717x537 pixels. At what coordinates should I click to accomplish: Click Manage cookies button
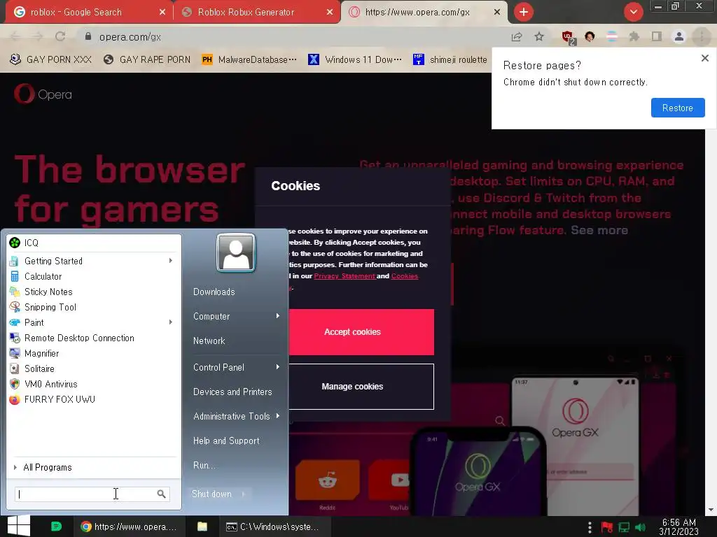coord(361,386)
